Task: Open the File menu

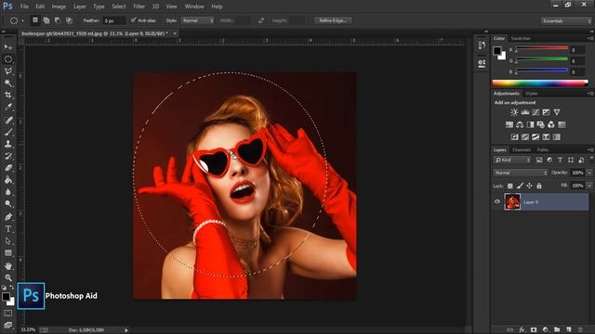Action: [24, 6]
